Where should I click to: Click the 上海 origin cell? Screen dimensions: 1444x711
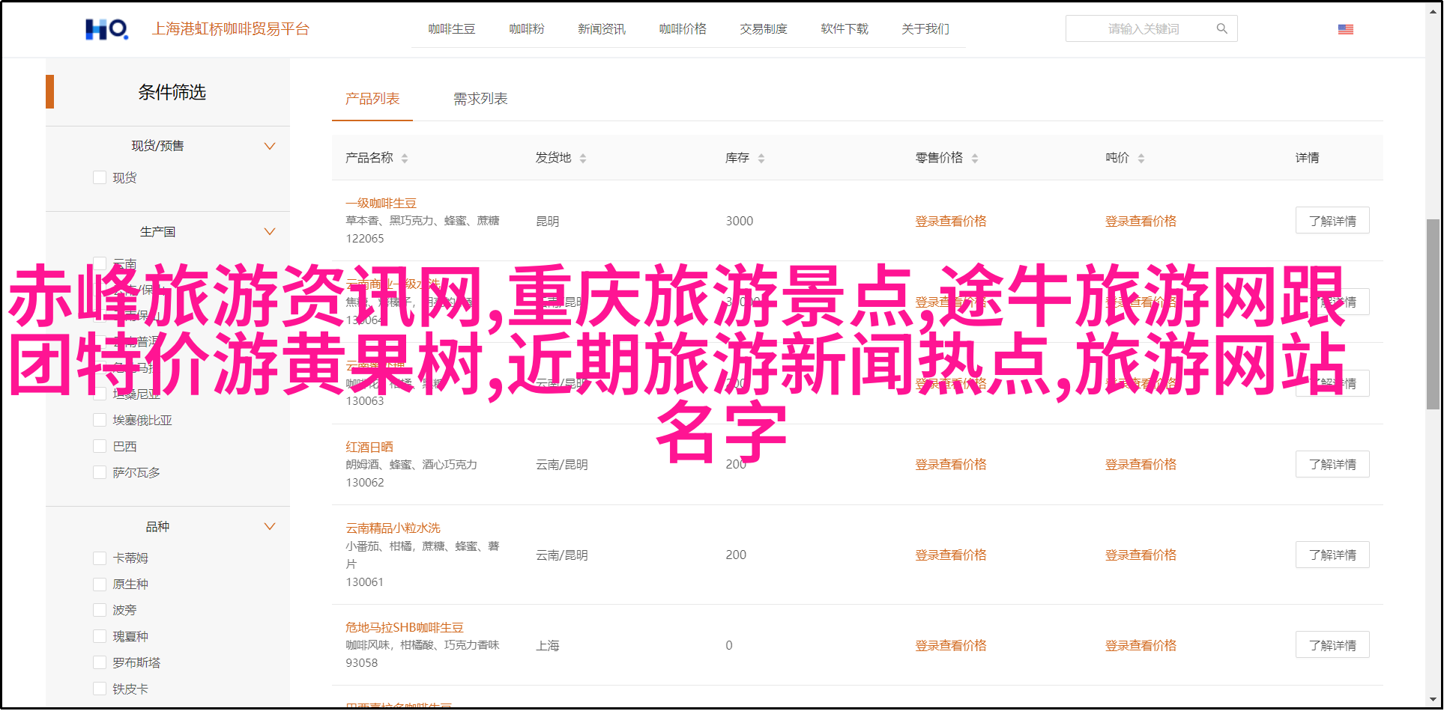pos(547,645)
